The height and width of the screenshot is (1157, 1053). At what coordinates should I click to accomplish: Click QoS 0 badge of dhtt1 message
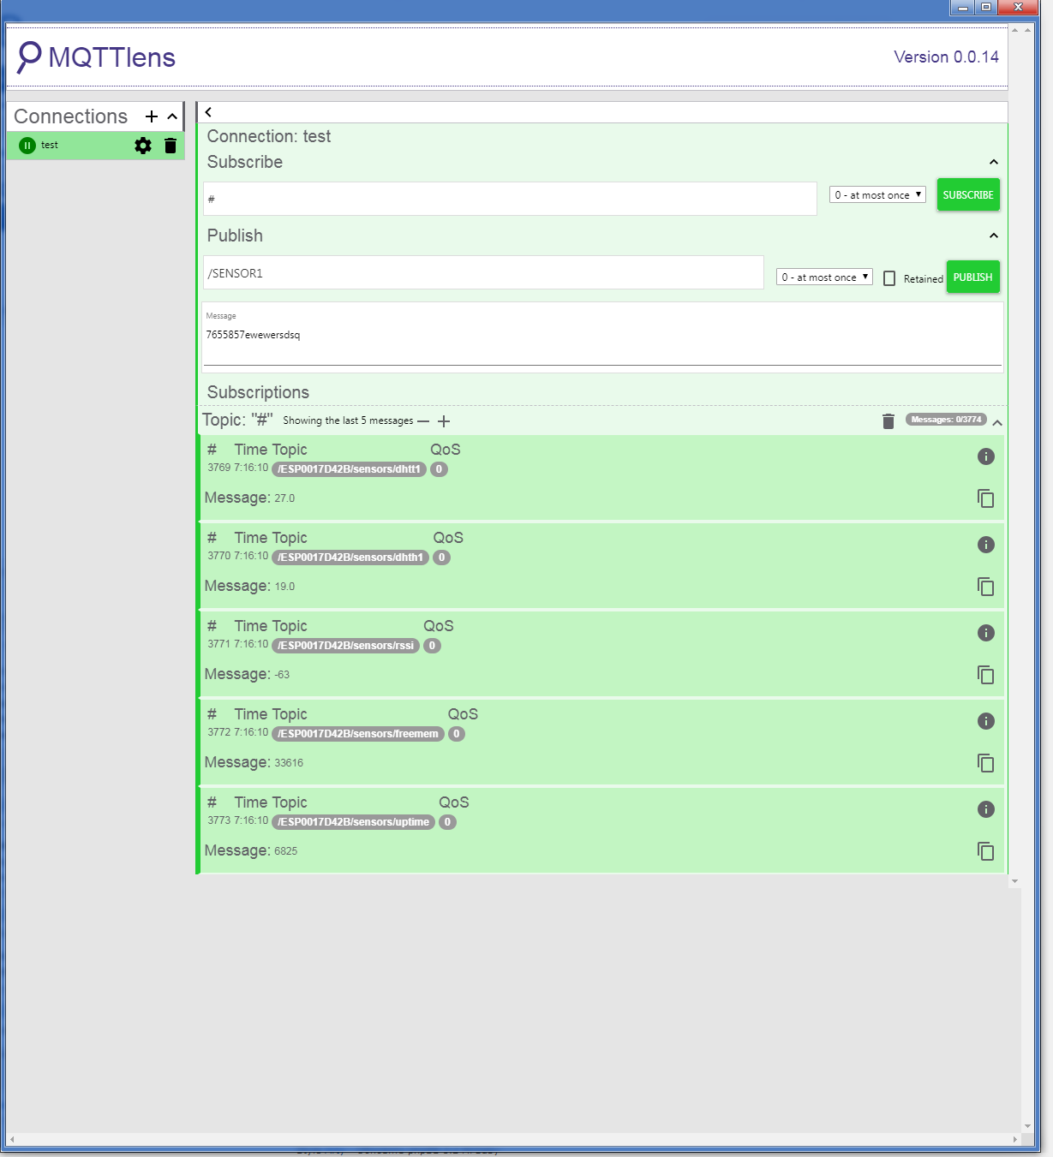click(x=440, y=469)
